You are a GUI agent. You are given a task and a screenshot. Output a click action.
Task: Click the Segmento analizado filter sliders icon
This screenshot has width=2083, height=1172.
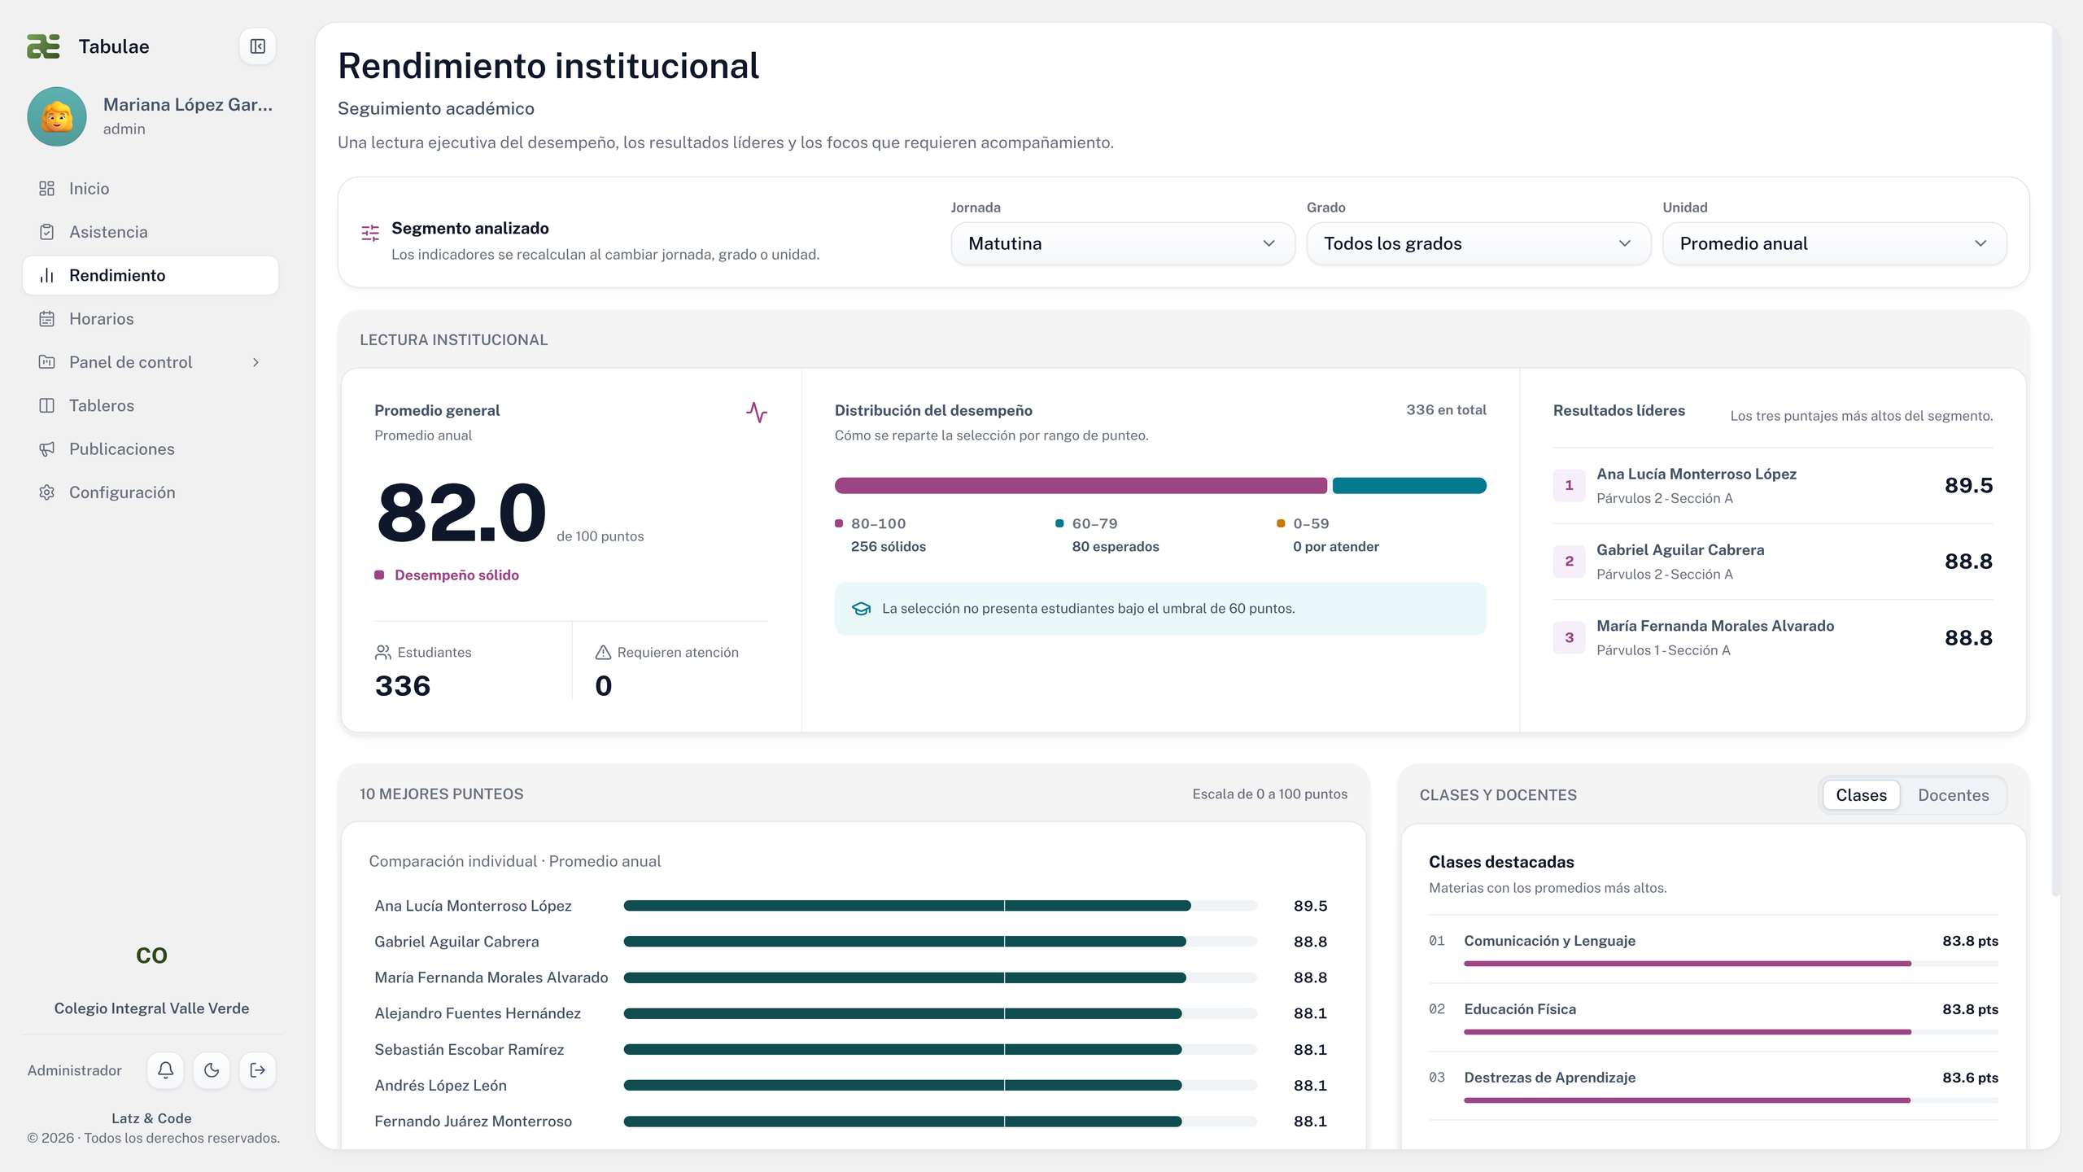pyautogui.click(x=370, y=234)
